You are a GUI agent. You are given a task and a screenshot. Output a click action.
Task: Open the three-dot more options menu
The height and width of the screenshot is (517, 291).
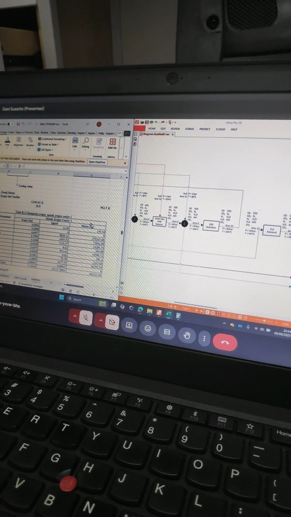click(204, 338)
